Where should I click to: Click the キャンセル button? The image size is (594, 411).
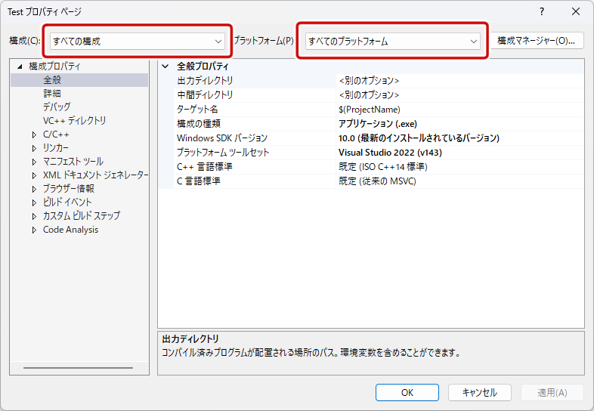pyautogui.click(x=480, y=392)
